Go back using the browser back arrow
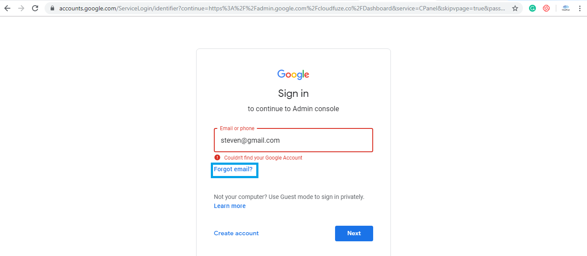This screenshot has height=256, width=587. [x=7, y=8]
